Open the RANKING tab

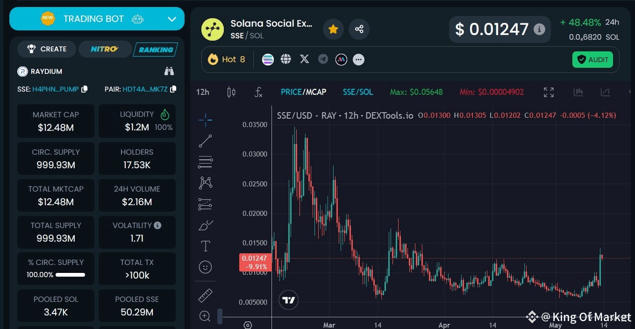point(156,50)
